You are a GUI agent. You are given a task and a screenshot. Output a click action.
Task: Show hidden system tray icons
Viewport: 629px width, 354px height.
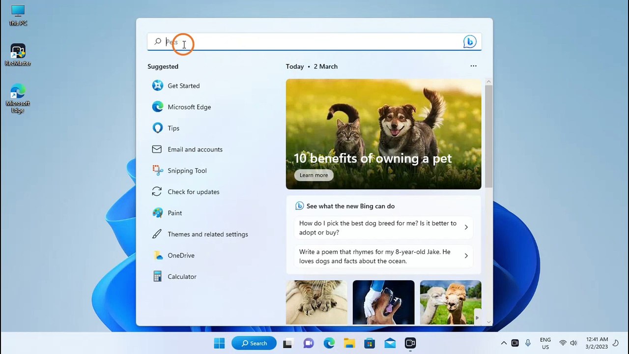(504, 343)
